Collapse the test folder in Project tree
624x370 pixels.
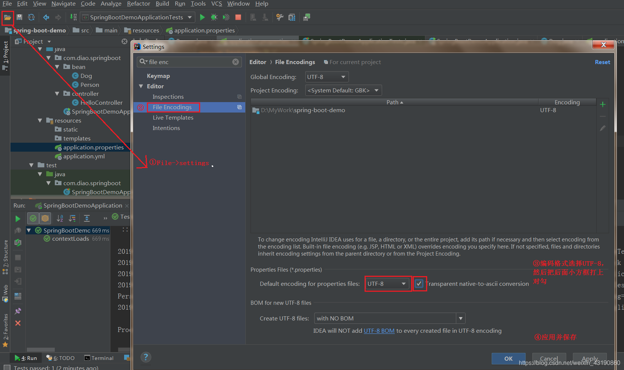(31, 165)
